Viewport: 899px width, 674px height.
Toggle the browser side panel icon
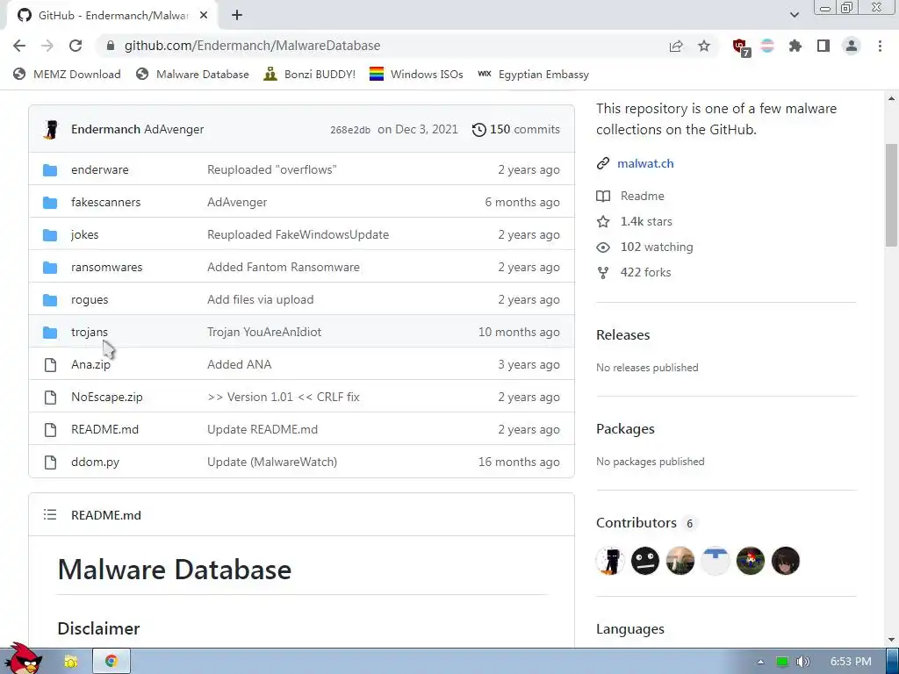[x=823, y=46]
